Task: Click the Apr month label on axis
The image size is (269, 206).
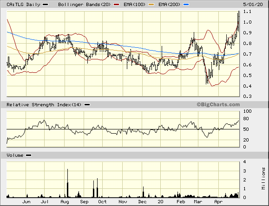Action: (218, 202)
